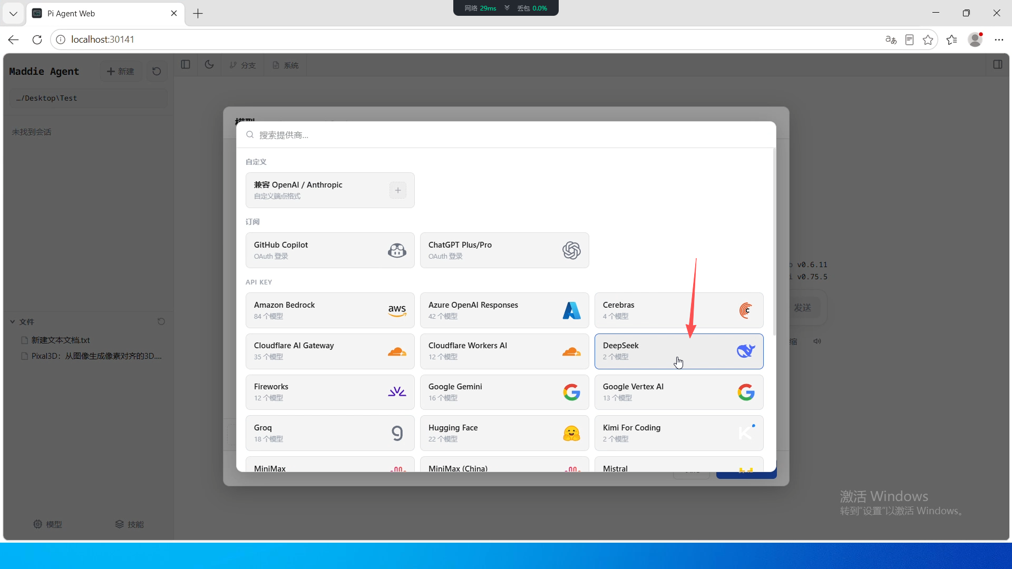Screen dimensions: 1012x569
Task: Click the aws logo icon
Action: pos(397,310)
